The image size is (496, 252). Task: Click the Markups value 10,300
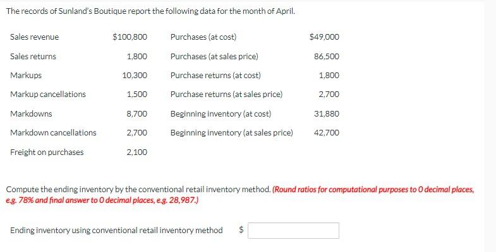[x=135, y=76]
